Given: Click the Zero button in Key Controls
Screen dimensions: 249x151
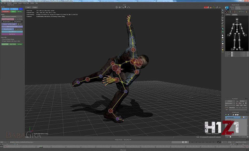Looking at the screenshot, I should [x=238, y=105].
